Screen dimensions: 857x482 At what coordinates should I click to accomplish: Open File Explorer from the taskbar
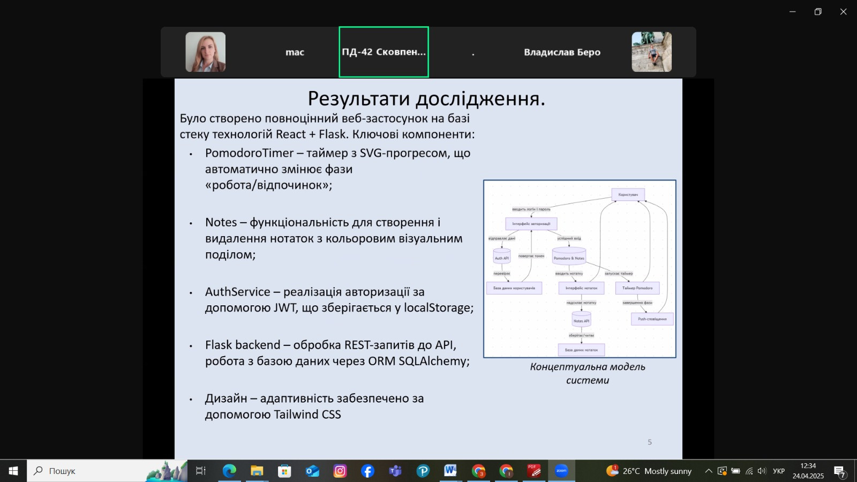[257, 471]
